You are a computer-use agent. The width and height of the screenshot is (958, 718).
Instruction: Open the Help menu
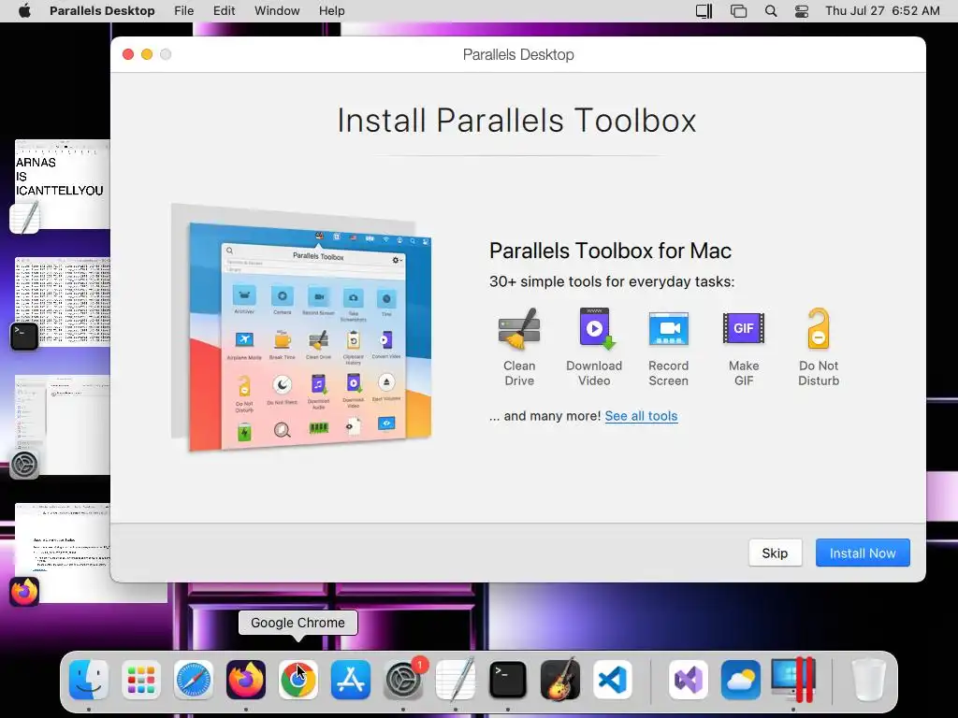click(x=332, y=11)
